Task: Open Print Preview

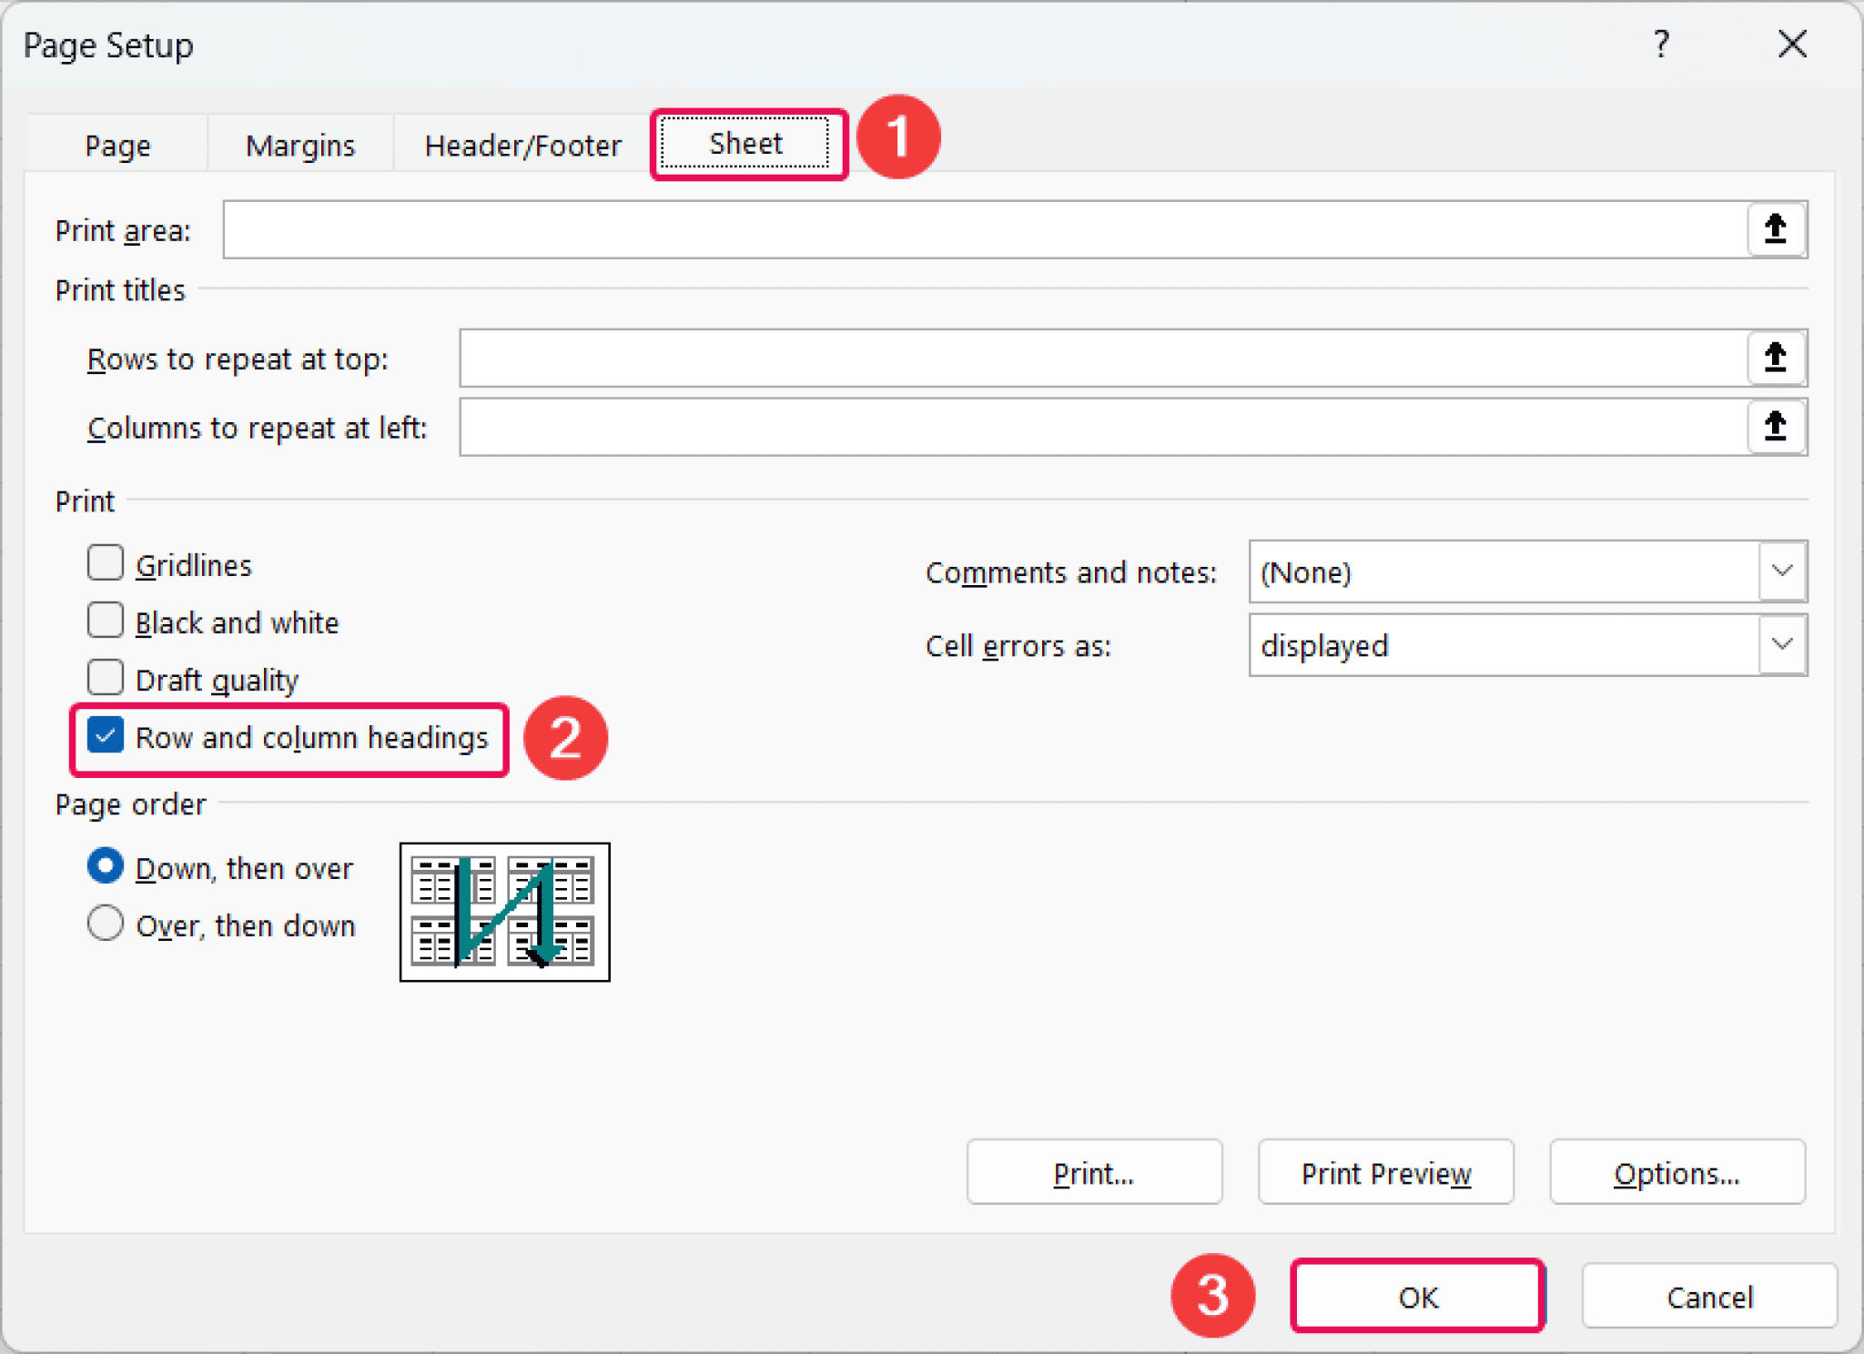Action: coord(1385,1172)
